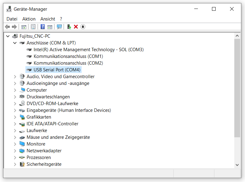
Task: Click the Disable device down-arrow icon
Action: coord(83,27)
